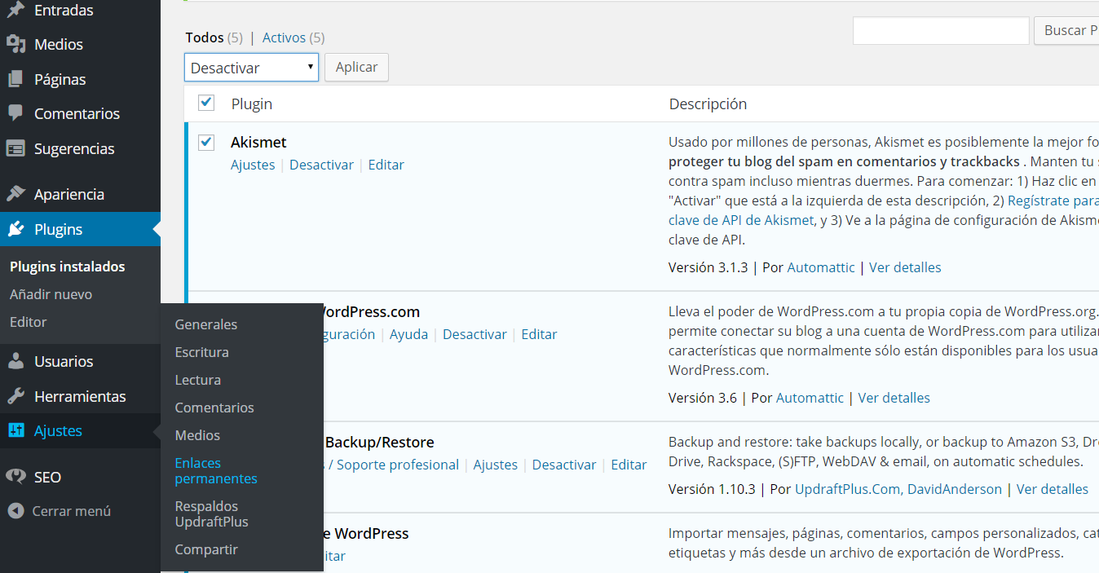Image resolution: width=1099 pixels, height=573 pixels.
Task: Open Generales settings submenu item
Action: (206, 324)
